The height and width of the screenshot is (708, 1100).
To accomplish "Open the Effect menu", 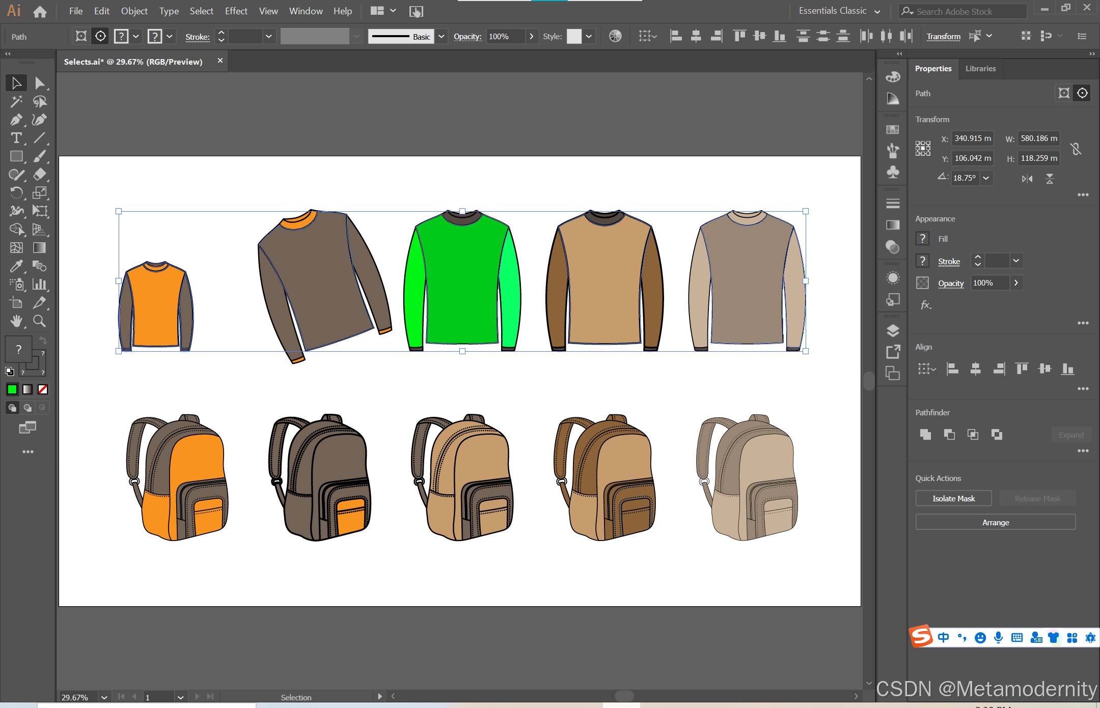I will click(236, 11).
